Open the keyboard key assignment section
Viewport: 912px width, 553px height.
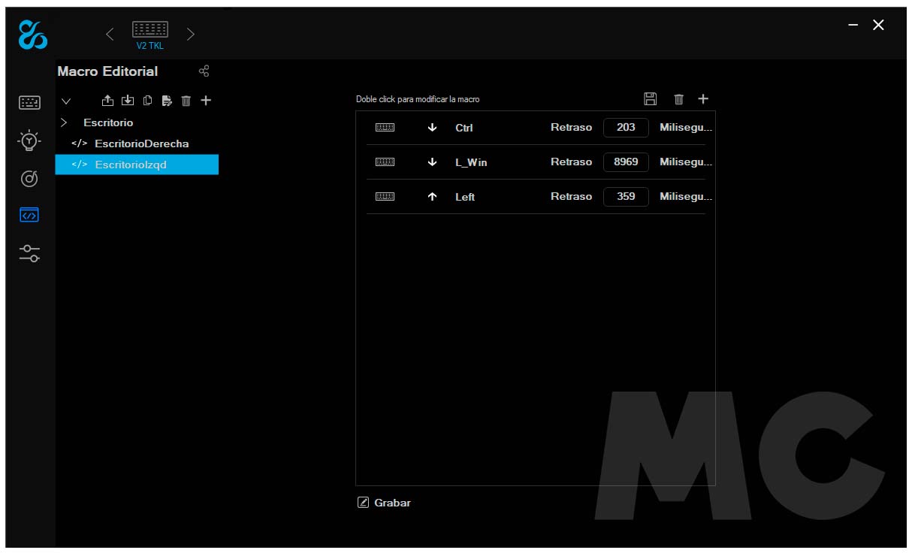coord(29,102)
